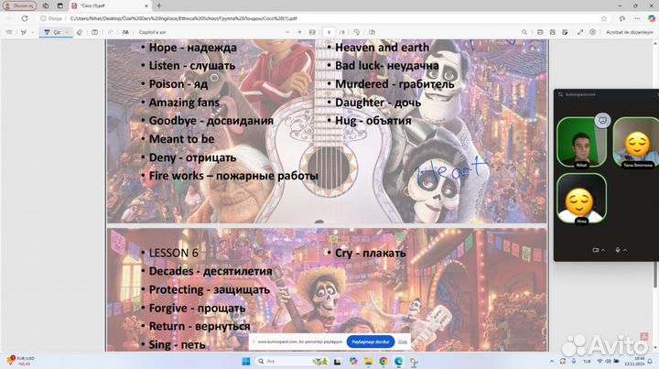The width and height of the screenshot is (659, 369).
Task: Select the eraser tool in PDF toolbar
Action: 79,31
